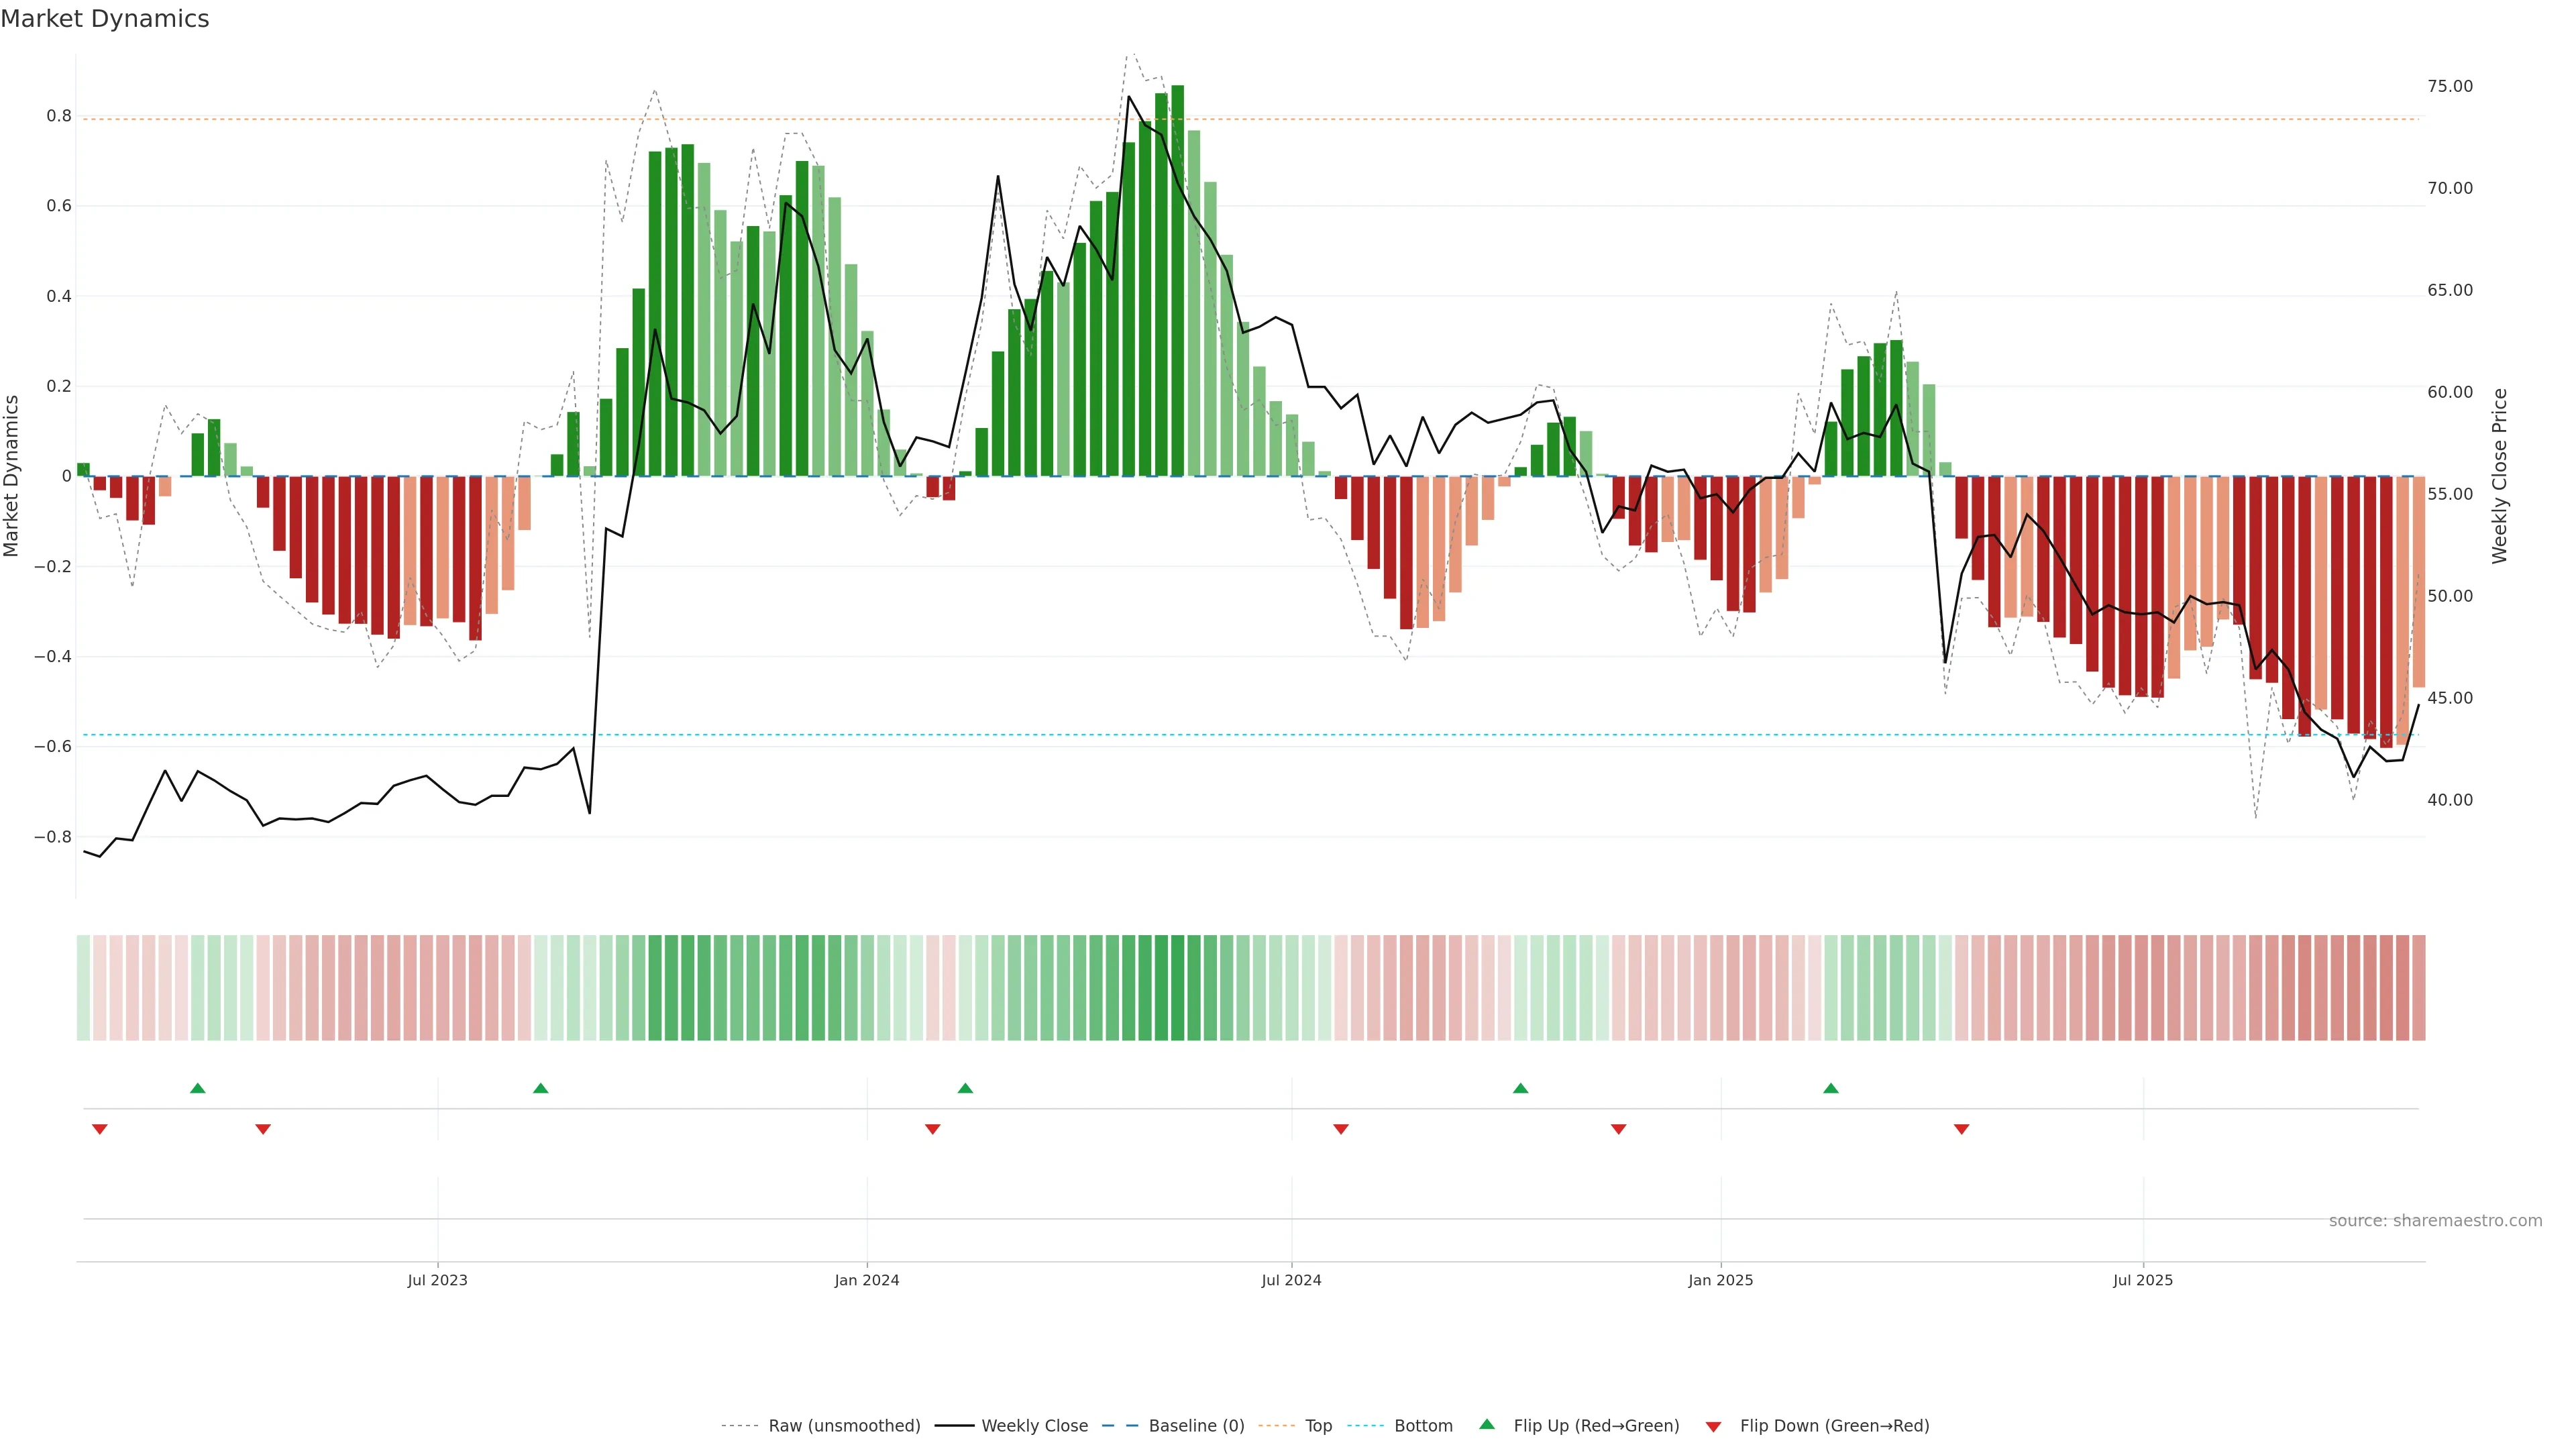Toggle the Weekly Close legend entry

[1034, 1426]
